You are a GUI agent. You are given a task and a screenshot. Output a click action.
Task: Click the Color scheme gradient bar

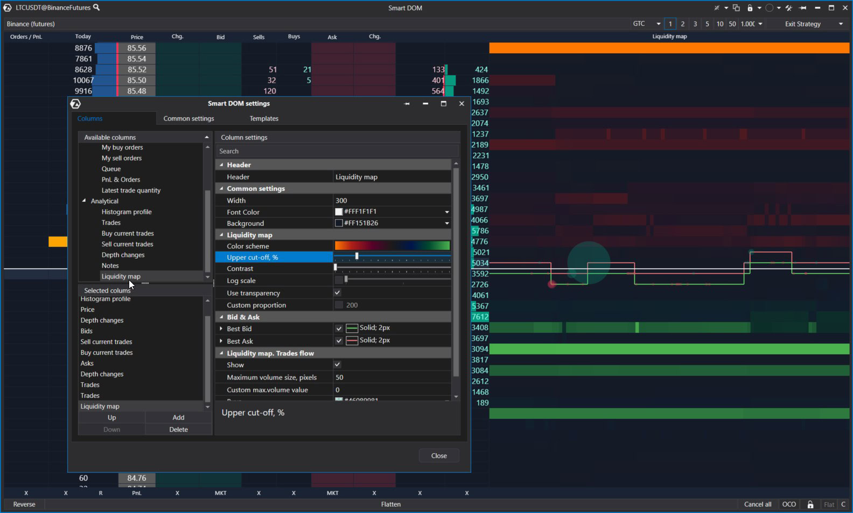pyautogui.click(x=392, y=246)
